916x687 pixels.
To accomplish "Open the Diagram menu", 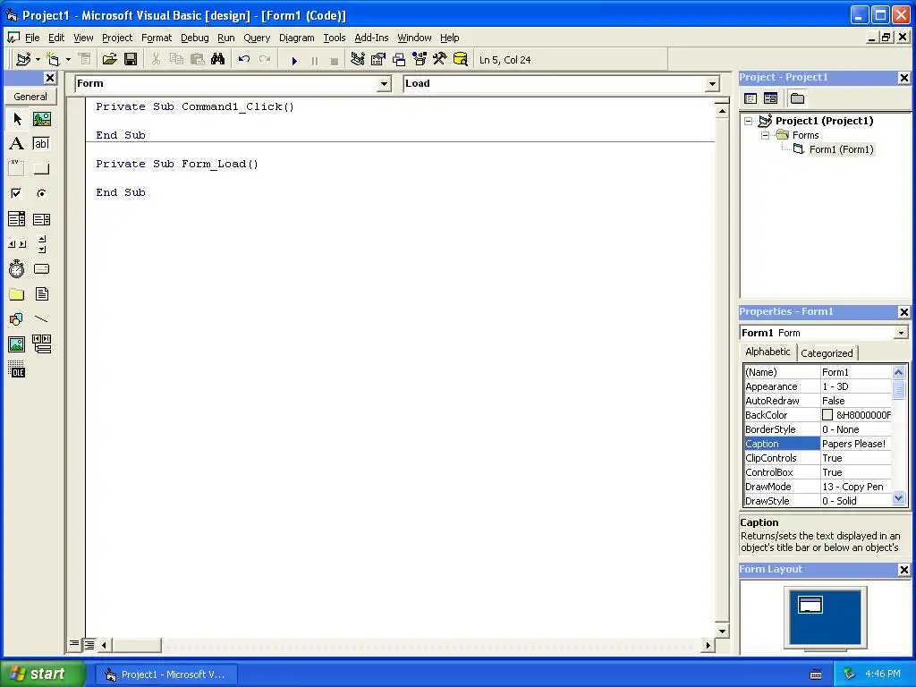I will [296, 38].
